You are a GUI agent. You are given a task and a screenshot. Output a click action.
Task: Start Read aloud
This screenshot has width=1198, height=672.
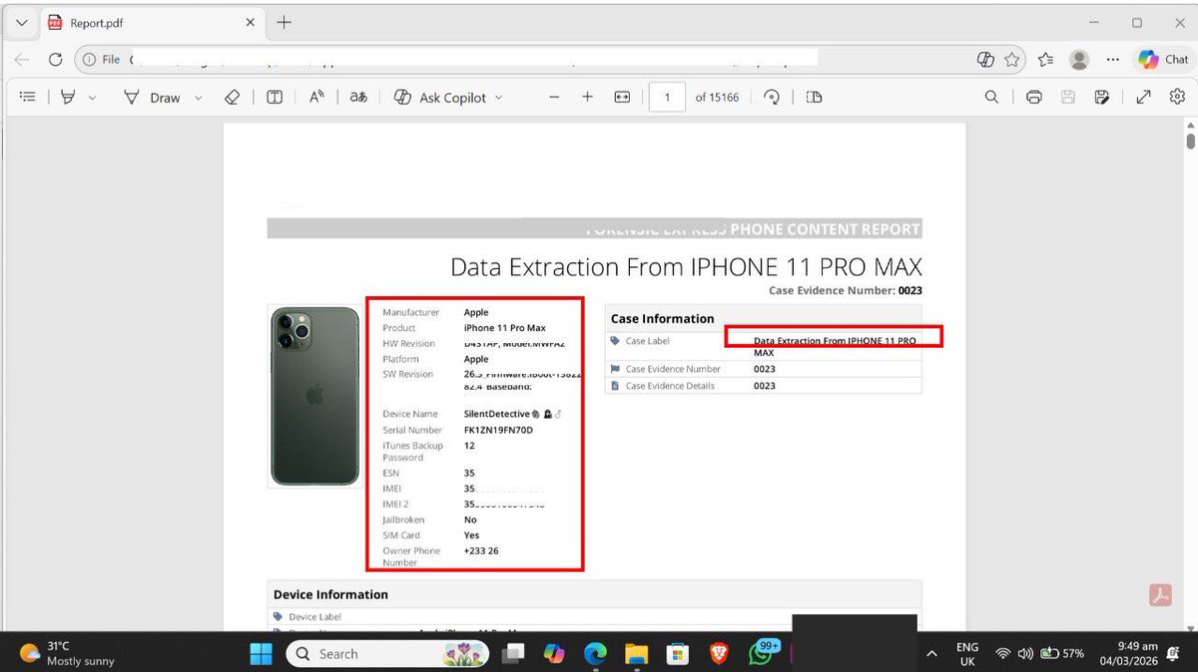(316, 97)
